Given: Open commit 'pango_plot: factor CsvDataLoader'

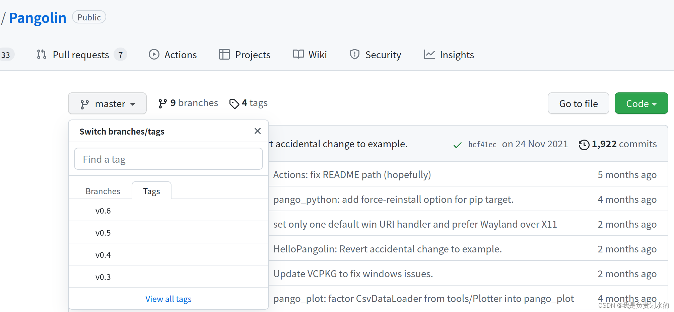Looking at the screenshot, I should 423,299.
